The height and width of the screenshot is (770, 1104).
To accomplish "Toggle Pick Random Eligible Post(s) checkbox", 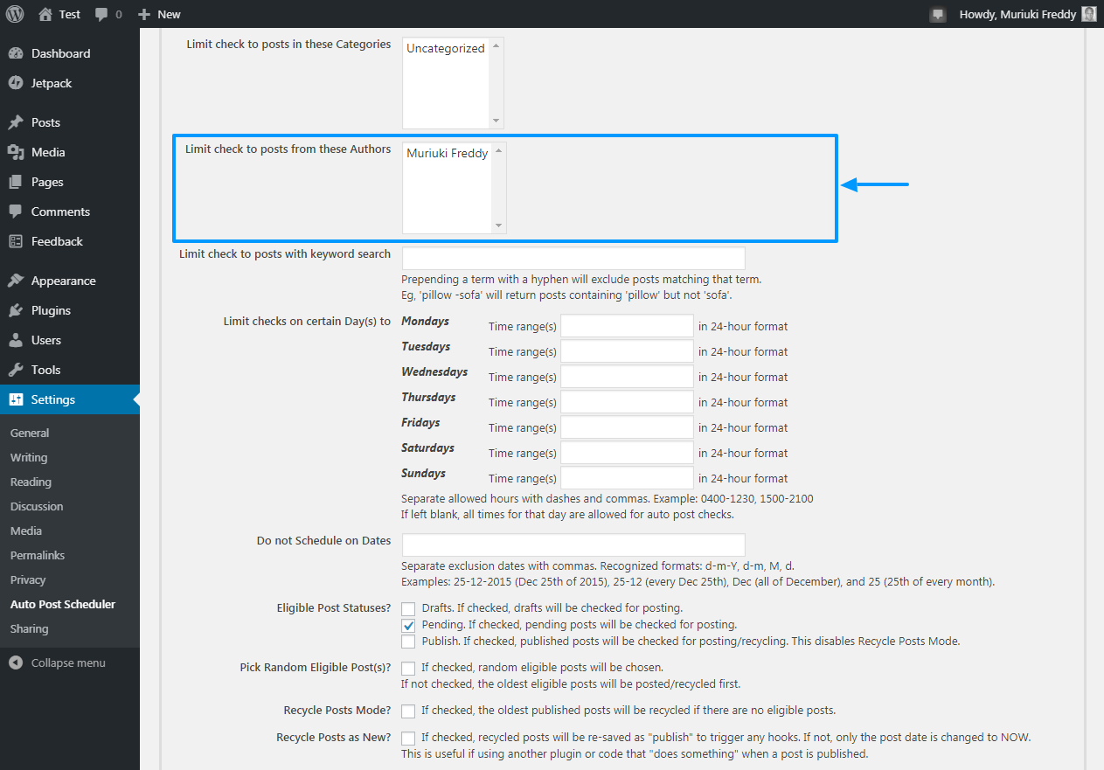I will (408, 668).
